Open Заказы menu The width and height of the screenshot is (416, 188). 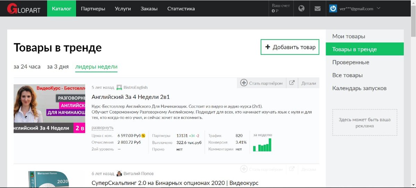[x=149, y=9]
